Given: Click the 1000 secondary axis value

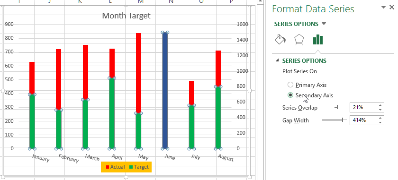Looking at the screenshot, I should tap(243, 71).
